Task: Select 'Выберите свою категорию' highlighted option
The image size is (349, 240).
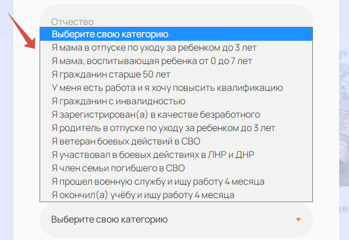Action: [x=176, y=34]
